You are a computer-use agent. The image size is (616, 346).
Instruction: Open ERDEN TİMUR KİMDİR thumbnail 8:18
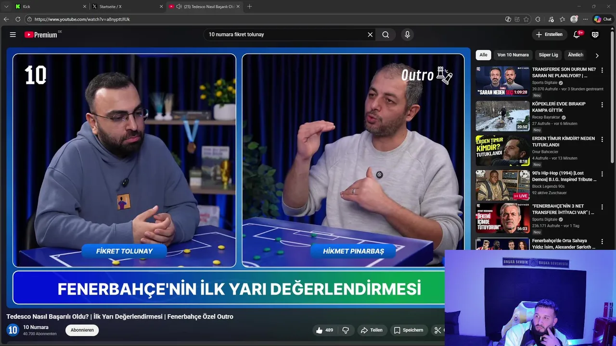pyautogui.click(x=502, y=150)
